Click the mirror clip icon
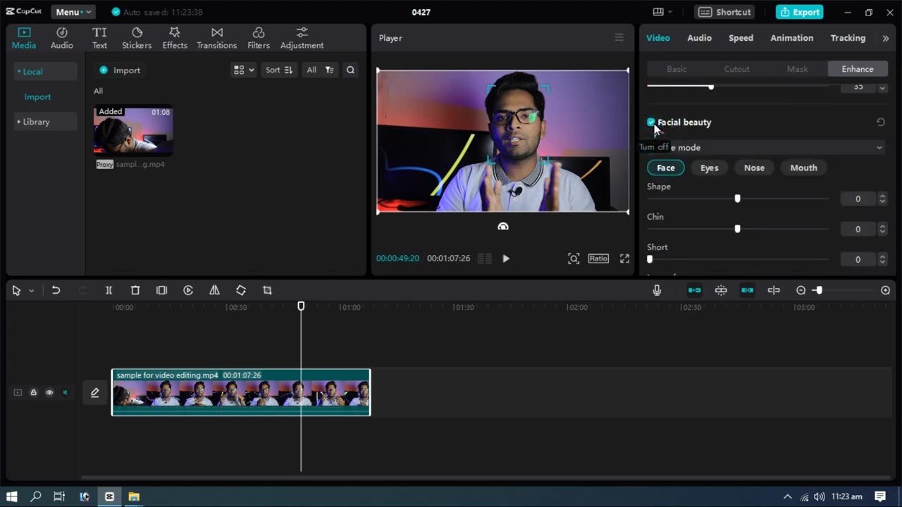902x507 pixels. coord(214,290)
